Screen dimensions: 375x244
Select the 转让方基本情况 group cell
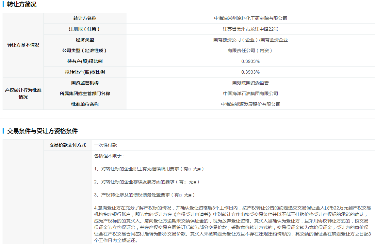click(23, 45)
